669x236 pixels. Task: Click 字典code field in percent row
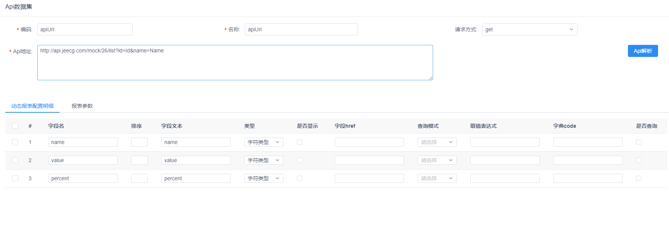coord(588,178)
